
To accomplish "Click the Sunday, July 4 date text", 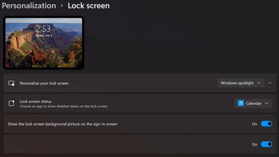I will [44, 35].
